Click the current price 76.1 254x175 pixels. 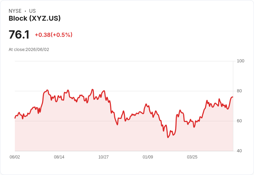point(19,34)
